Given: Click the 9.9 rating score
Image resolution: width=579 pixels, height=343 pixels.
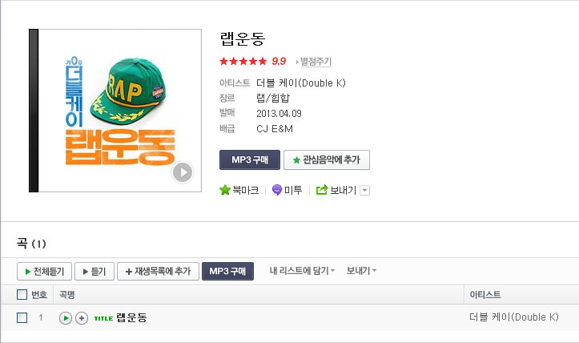Looking at the screenshot, I should coord(279,62).
